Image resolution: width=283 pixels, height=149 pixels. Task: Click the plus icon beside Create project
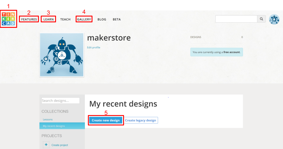click(x=46, y=145)
